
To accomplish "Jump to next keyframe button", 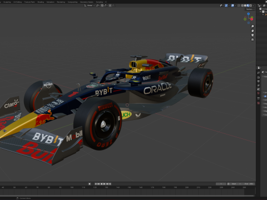I will [107, 184].
